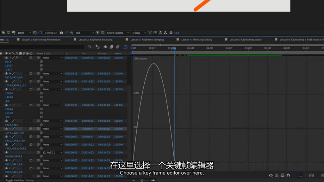Screen dimensions: 324x182
Task: Open the Active Camera 3D view dropdown
Action: click(118, 33)
